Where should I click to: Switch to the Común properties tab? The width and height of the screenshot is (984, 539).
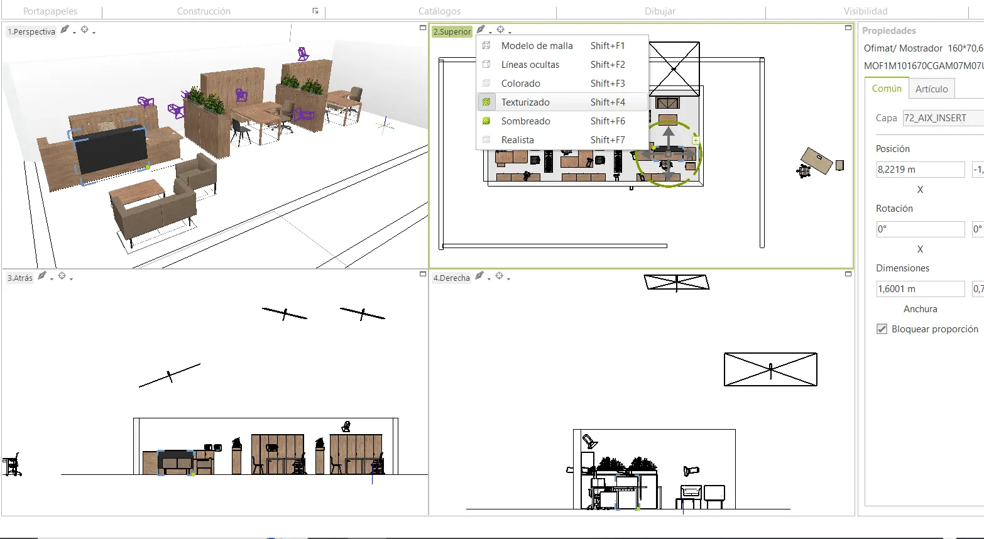(887, 89)
